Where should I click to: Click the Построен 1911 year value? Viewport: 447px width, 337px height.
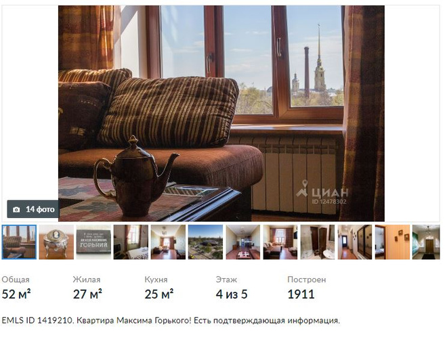click(301, 294)
